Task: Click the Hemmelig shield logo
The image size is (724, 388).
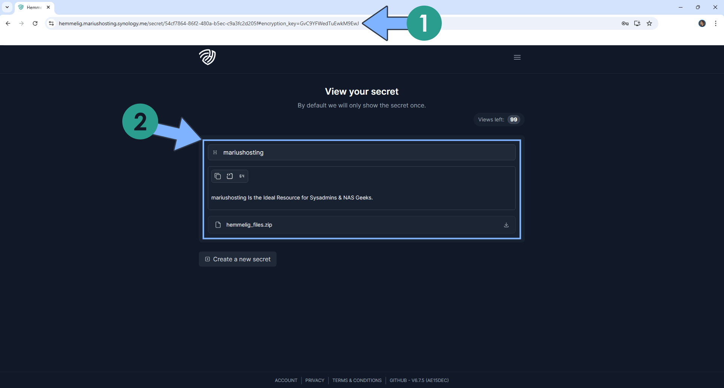Action: click(x=208, y=57)
